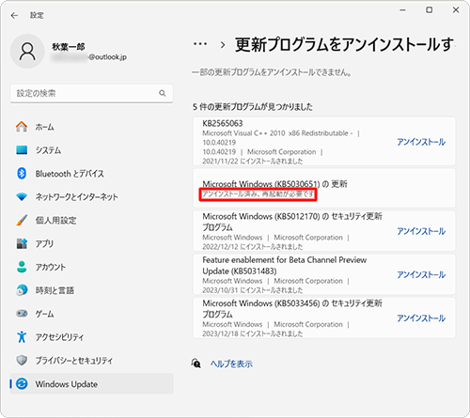
Task: Click the アンインストール済み、再起動が必要です status
Action: pos(258,194)
